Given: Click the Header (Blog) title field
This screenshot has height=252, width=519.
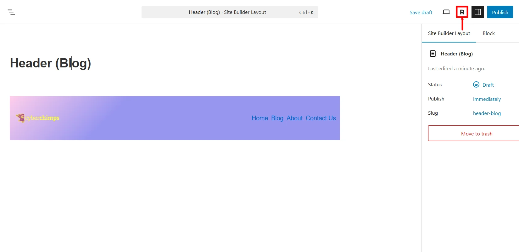Looking at the screenshot, I should (x=50, y=63).
